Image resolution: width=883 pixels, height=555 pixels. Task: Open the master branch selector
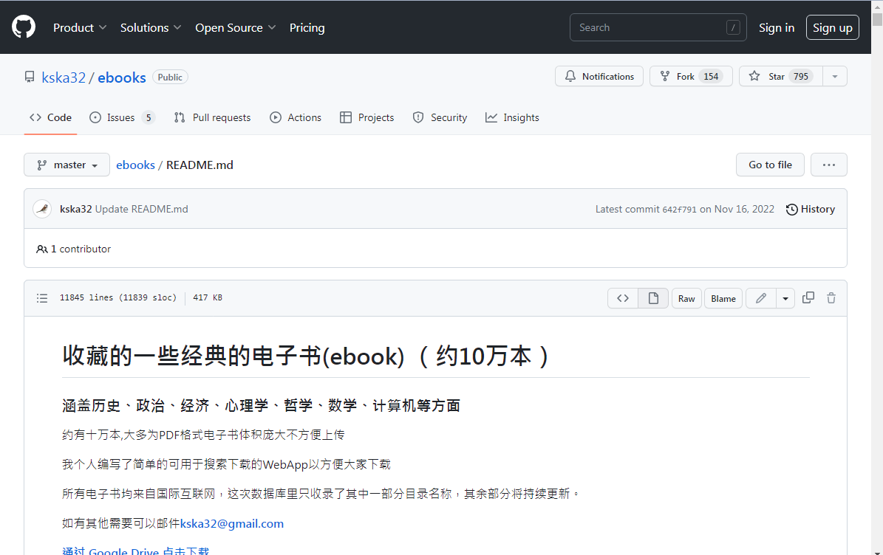tap(67, 165)
